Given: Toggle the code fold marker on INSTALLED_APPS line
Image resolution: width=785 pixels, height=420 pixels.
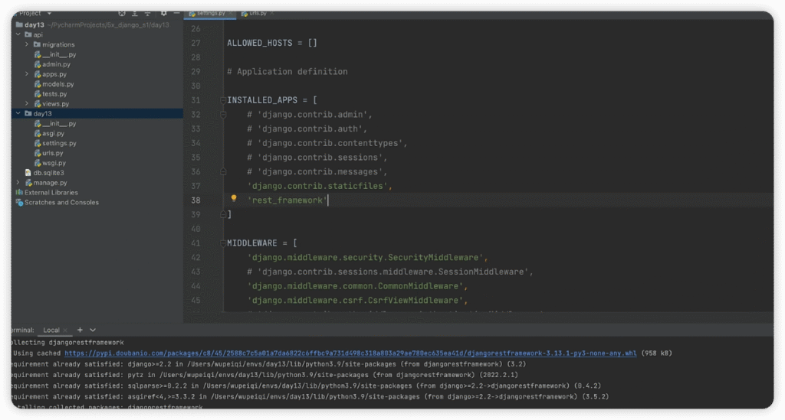Looking at the screenshot, I should [223, 100].
